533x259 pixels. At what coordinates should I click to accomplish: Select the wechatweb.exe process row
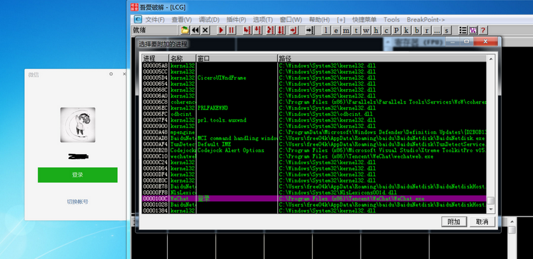tap(314, 157)
